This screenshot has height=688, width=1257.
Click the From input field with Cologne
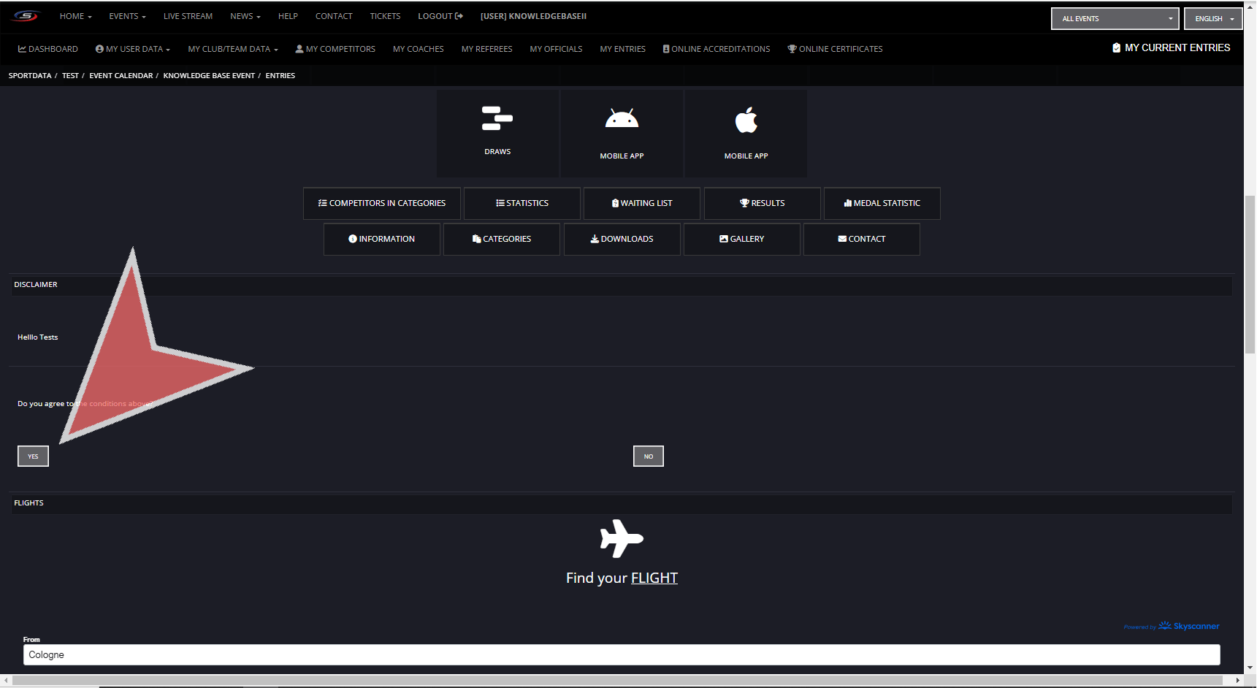[x=622, y=655]
